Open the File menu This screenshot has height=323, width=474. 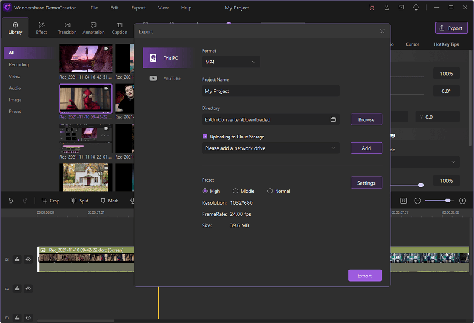click(95, 8)
